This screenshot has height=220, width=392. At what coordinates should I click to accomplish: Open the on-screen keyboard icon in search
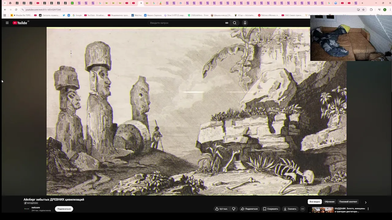[227, 23]
